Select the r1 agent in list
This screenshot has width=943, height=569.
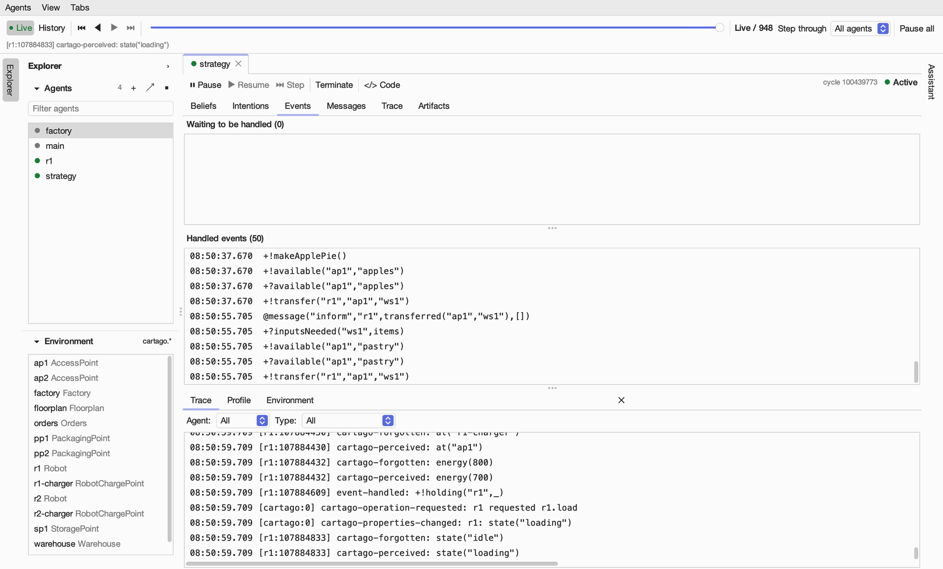point(100,161)
